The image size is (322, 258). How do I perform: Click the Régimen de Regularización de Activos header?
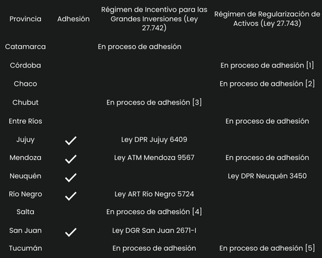click(267, 19)
